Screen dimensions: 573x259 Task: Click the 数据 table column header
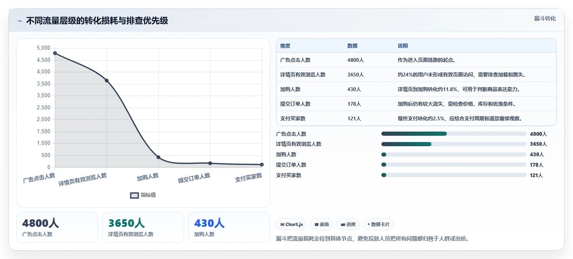pyautogui.click(x=352, y=46)
